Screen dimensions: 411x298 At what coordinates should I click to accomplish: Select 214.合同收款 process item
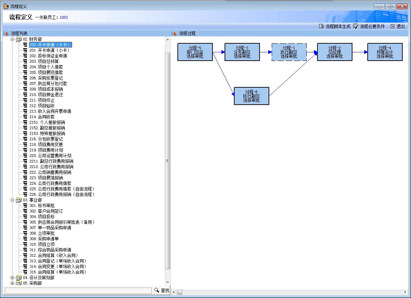[42, 117]
